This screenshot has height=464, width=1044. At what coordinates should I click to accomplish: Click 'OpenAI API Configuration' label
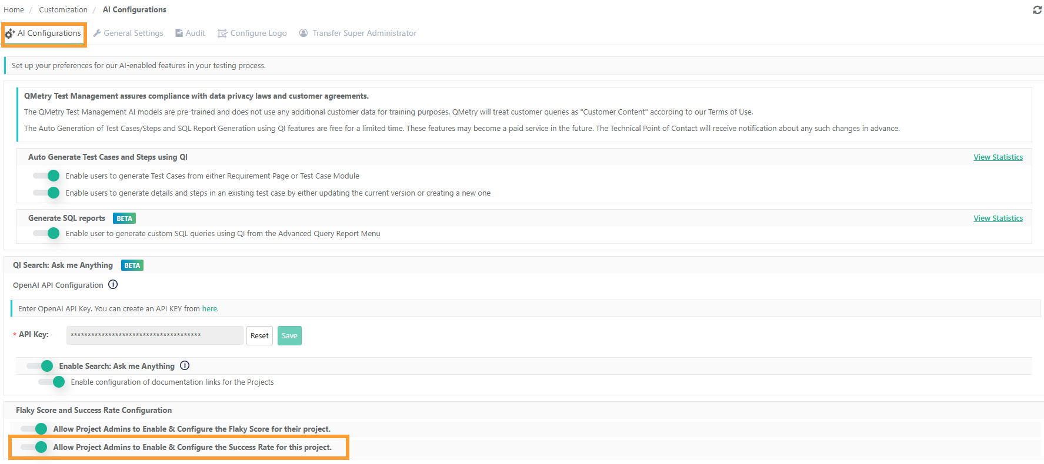point(58,285)
